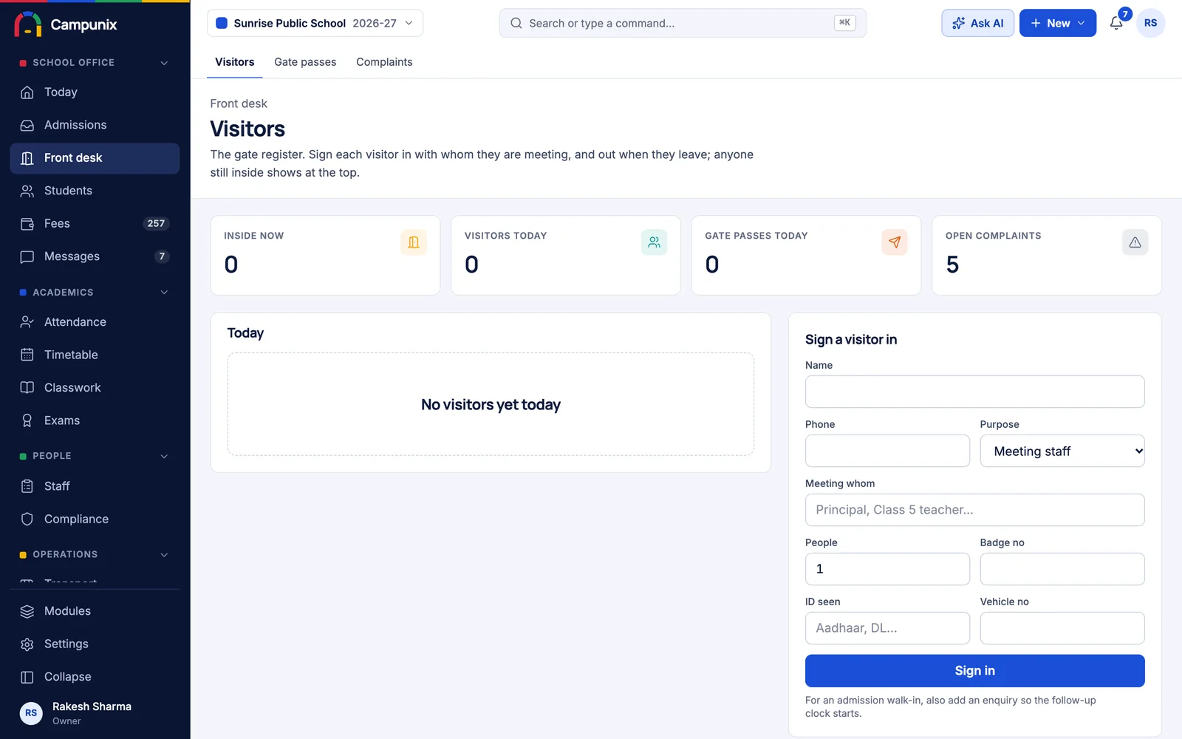Screen dimensions: 1182x739
Task: Click the ID seen input field
Action: coord(887,628)
